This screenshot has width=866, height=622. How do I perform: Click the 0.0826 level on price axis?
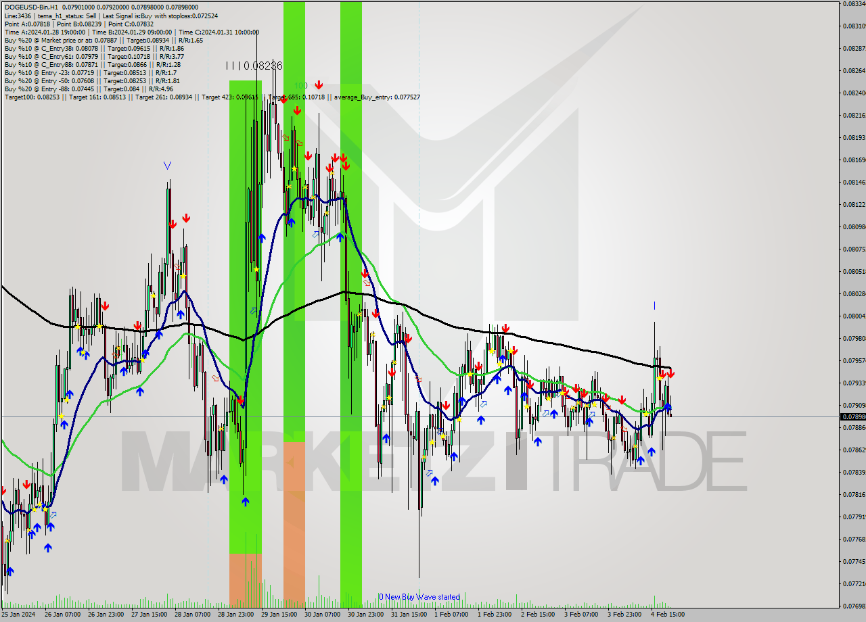point(854,70)
